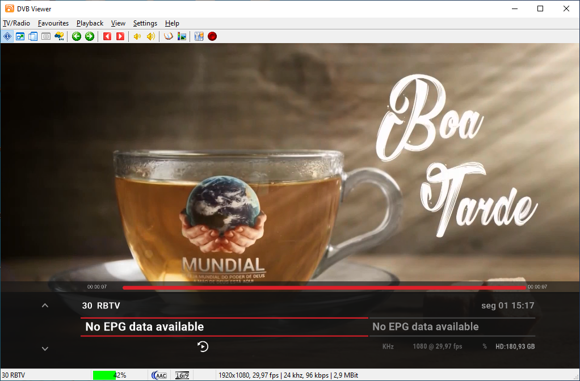Viewport: 580px width, 381px height.
Task: Click the OSD down chevron
Action: pyautogui.click(x=45, y=349)
